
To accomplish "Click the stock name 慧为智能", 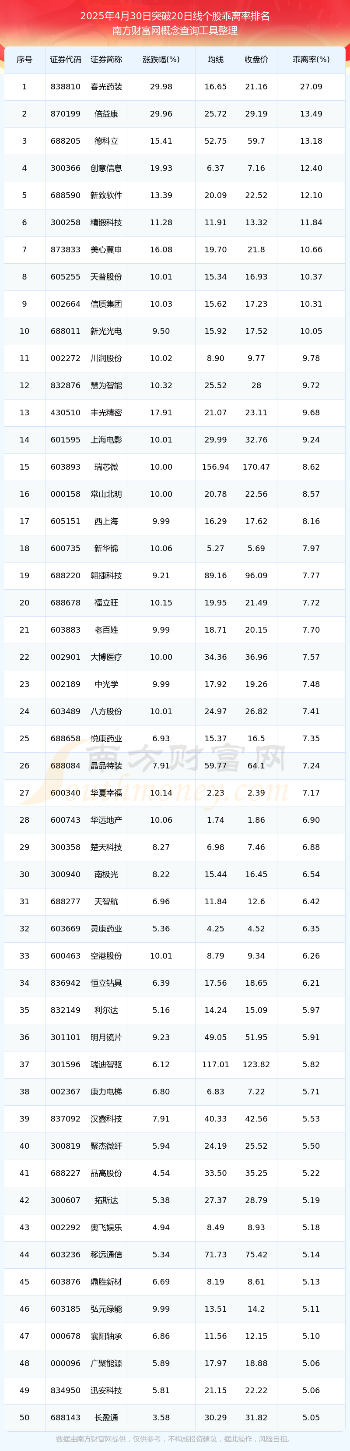I will (106, 385).
